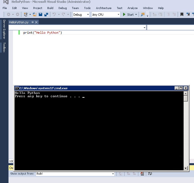This screenshot has height=183, width=194.
Task: Select the HelloPython.py editor tab
Action: coord(19,22)
